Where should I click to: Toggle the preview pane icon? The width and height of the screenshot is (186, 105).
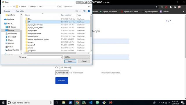pyautogui.click(x=84, y=11)
